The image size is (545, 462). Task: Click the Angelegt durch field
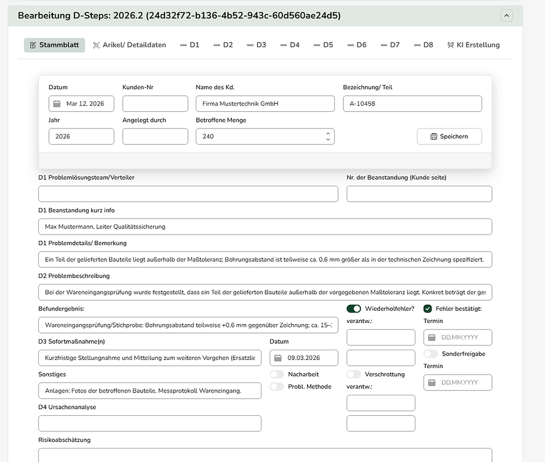pyautogui.click(x=155, y=137)
